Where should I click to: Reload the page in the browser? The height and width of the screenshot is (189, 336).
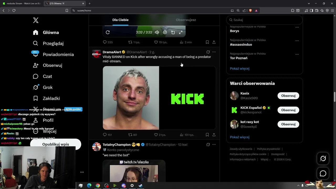(14, 10)
